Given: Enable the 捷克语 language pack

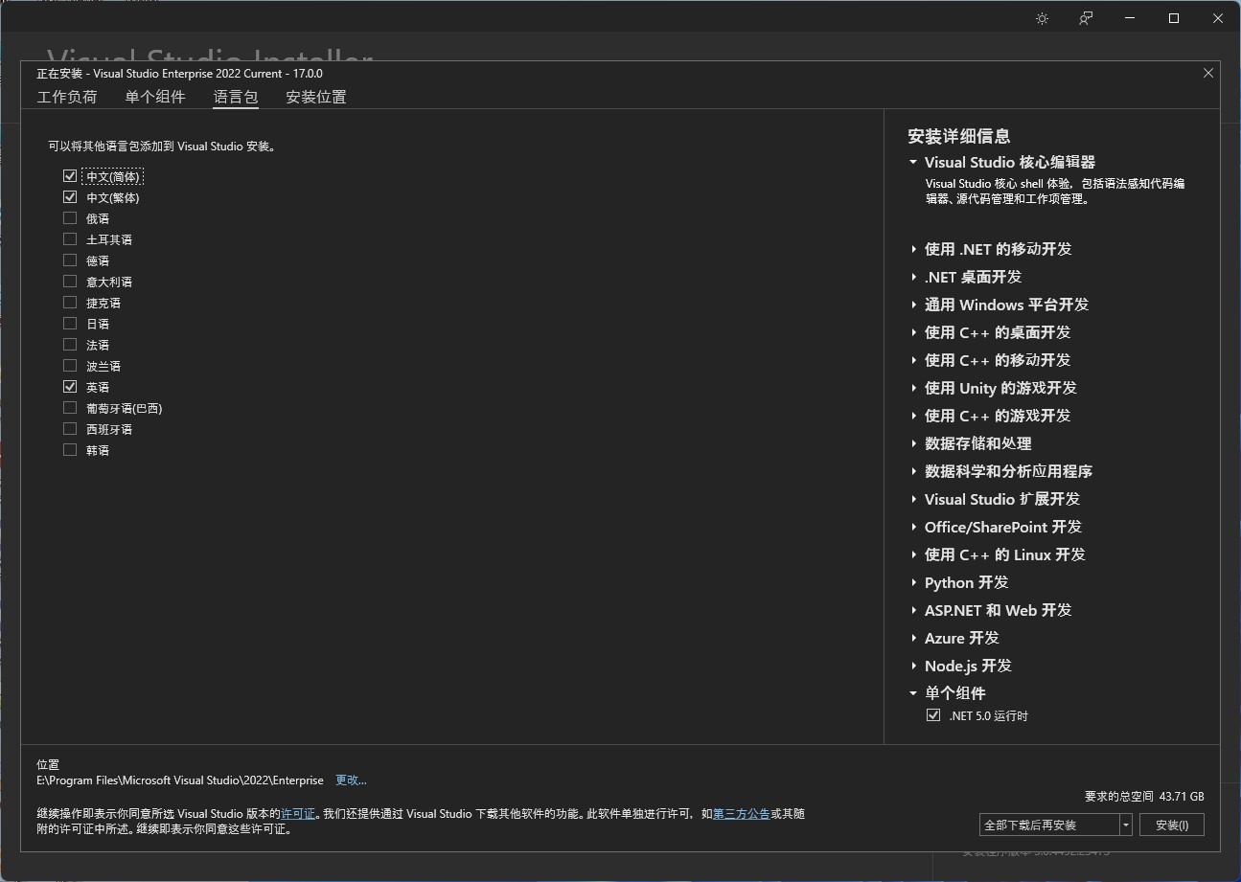Looking at the screenshot, I should point(70,303).
